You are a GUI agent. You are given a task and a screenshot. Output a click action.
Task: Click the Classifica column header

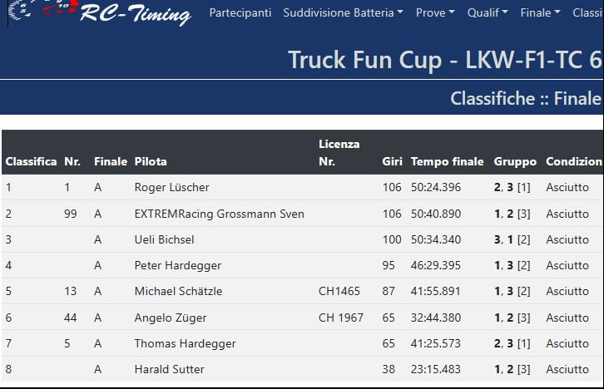click(31, 161)
